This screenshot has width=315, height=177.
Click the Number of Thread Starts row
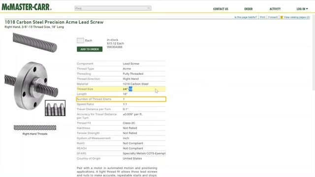[121, 99]
